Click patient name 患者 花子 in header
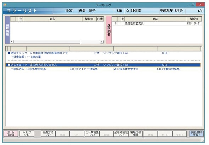 click(87, 11)
